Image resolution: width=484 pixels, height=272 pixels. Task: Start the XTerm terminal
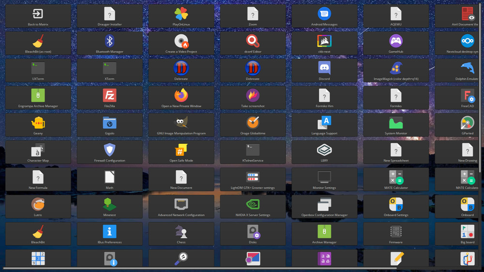[109, 70]
